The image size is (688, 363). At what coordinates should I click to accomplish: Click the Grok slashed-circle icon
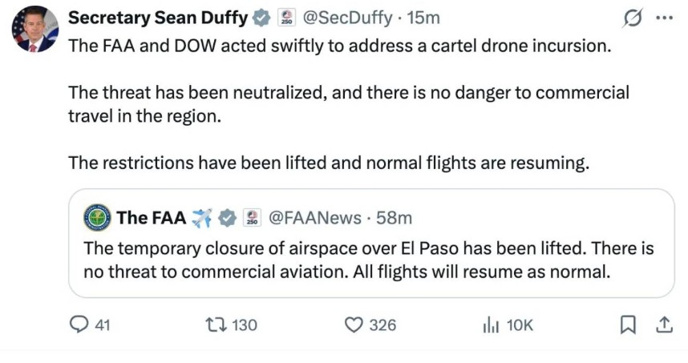coord(633,18)
